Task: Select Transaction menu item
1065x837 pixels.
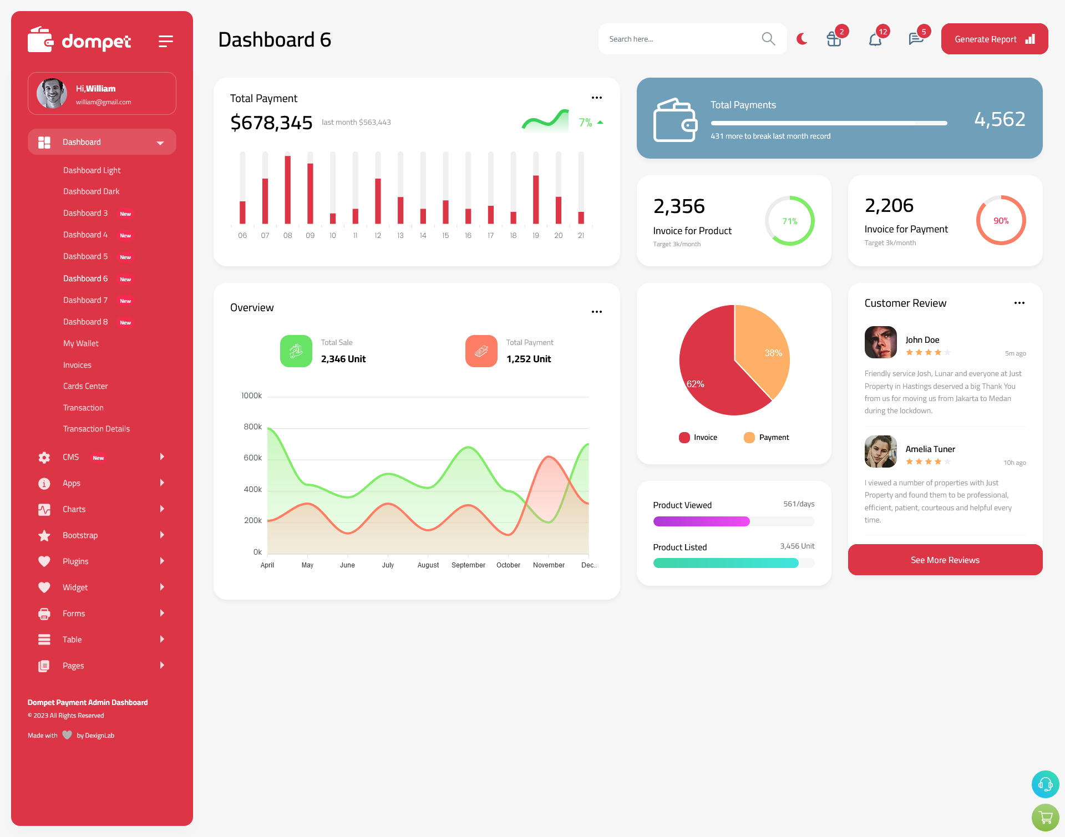Action: click(x=83, y=407)
